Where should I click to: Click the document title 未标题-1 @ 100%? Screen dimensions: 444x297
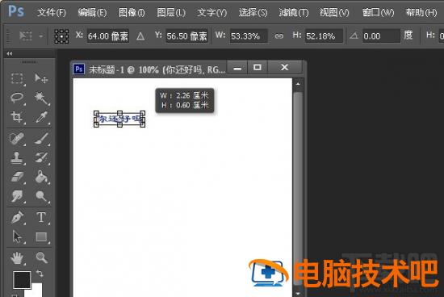click(x=124, y=69)
